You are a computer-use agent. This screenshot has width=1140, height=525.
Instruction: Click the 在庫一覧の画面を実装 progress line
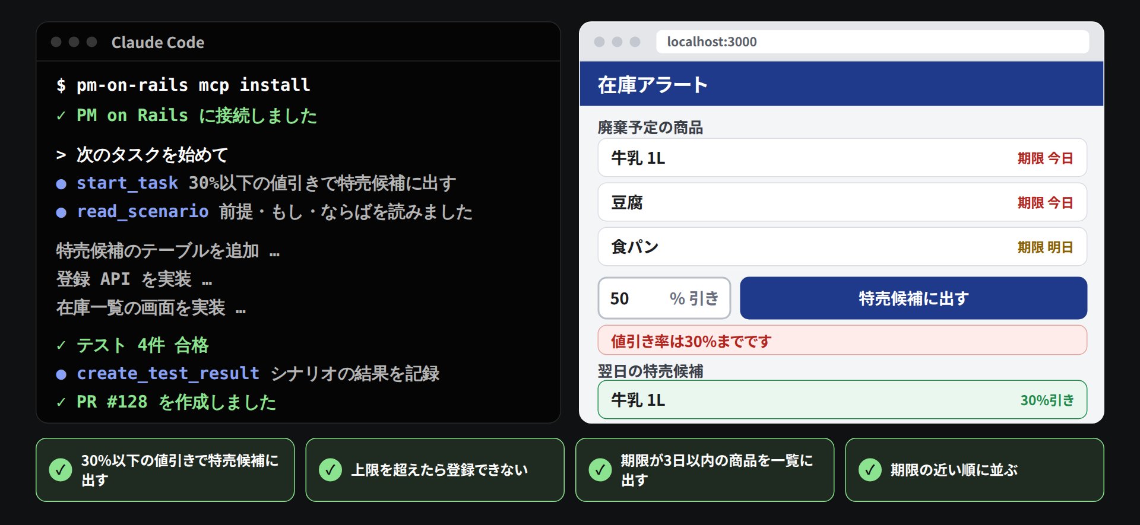tap(151, 307)
